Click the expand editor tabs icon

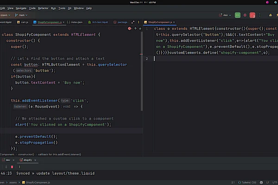pyautogui.click(x=133, y=22)
